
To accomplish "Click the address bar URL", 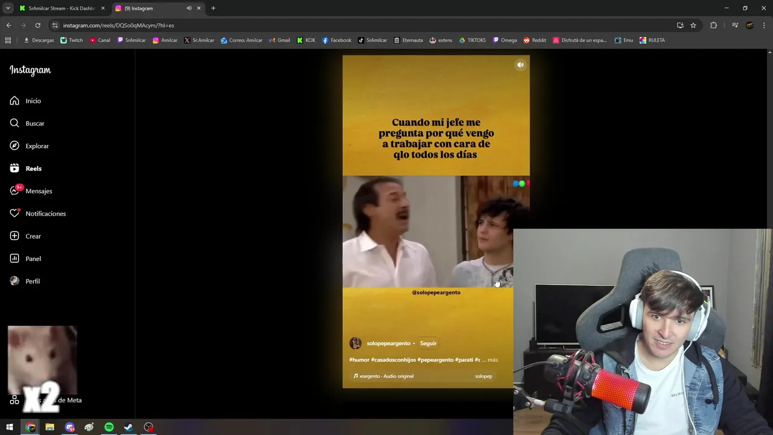I will click(x=118, y=25).
